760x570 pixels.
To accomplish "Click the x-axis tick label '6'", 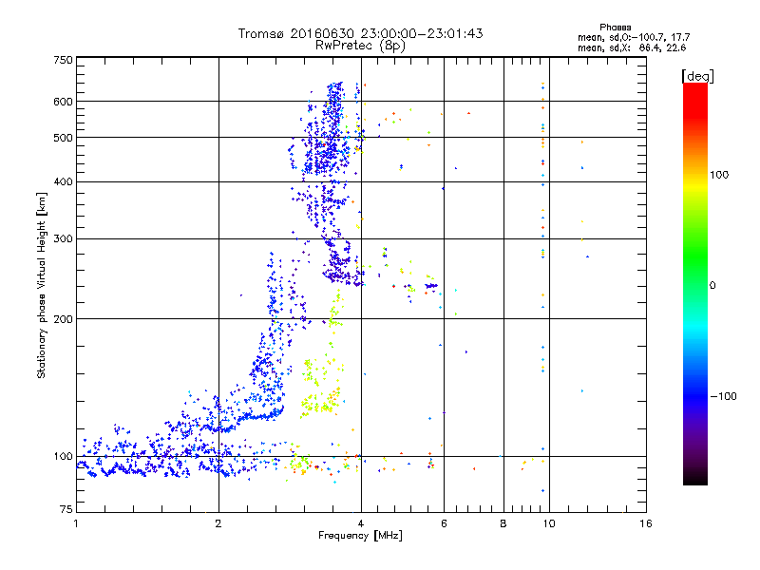I will pos(444,523).
